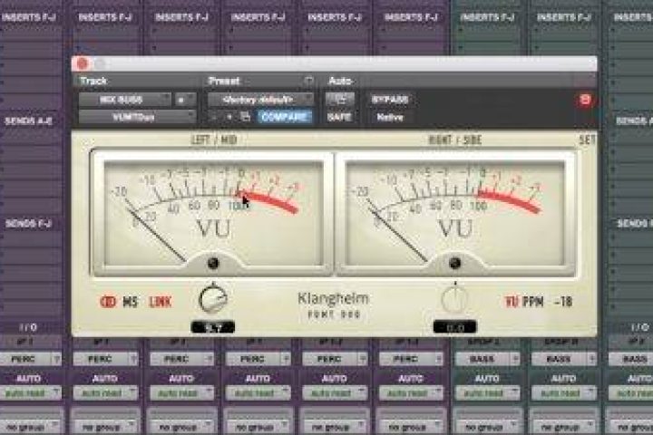Click the automation enable icon under Auto
This screenshot has width=653, height=435.
click(x=340, y=99)
